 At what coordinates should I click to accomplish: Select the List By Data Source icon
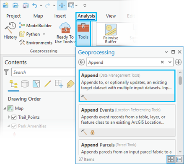(x=25, y=83)
